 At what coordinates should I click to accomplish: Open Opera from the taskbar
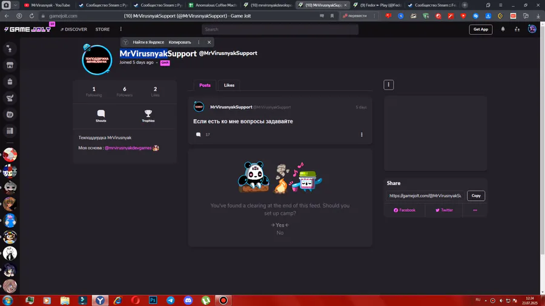pos(135,301)
